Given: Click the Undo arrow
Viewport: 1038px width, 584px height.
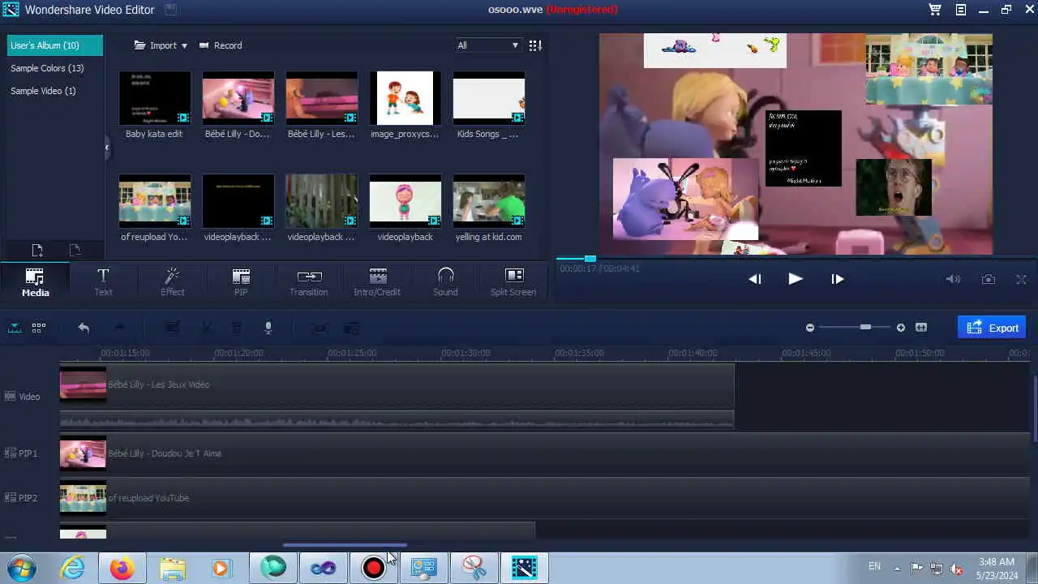Looking at the screenshot, I should [x=84, y=328].
